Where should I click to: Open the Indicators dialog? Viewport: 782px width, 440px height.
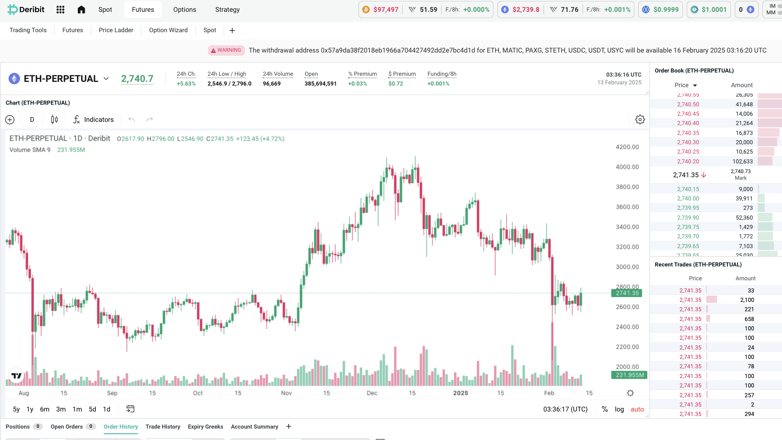[x=93, y=119]
